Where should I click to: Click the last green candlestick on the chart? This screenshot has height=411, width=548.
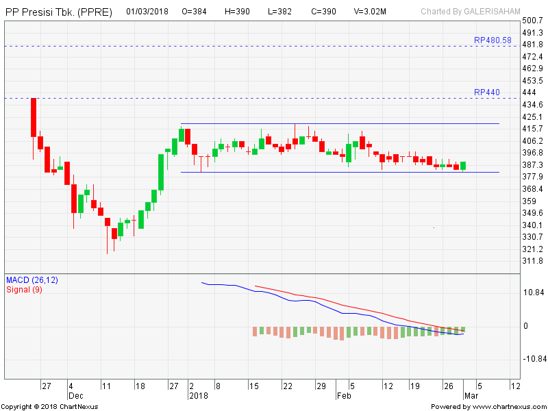(463, 166)
